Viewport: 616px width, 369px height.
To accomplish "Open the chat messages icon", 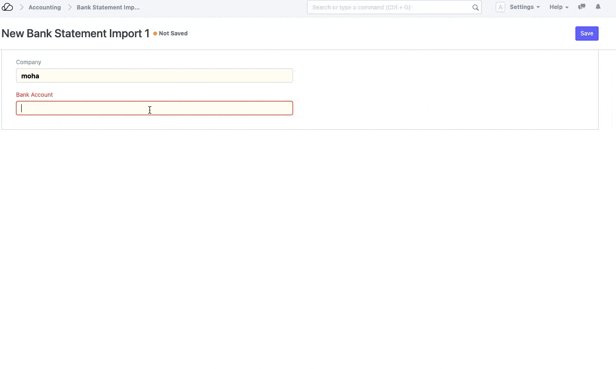I will click(582, 7).
